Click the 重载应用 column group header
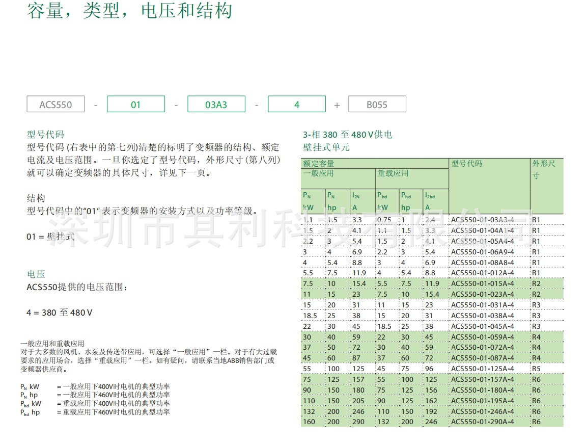The width and height of the screenshot is (585, 442). (393, 173)
